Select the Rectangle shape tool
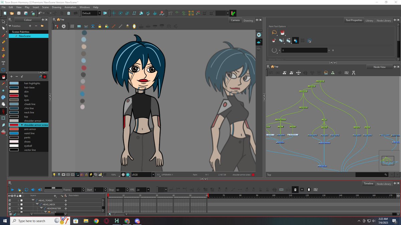401x225 pixels. pos(3,70)
